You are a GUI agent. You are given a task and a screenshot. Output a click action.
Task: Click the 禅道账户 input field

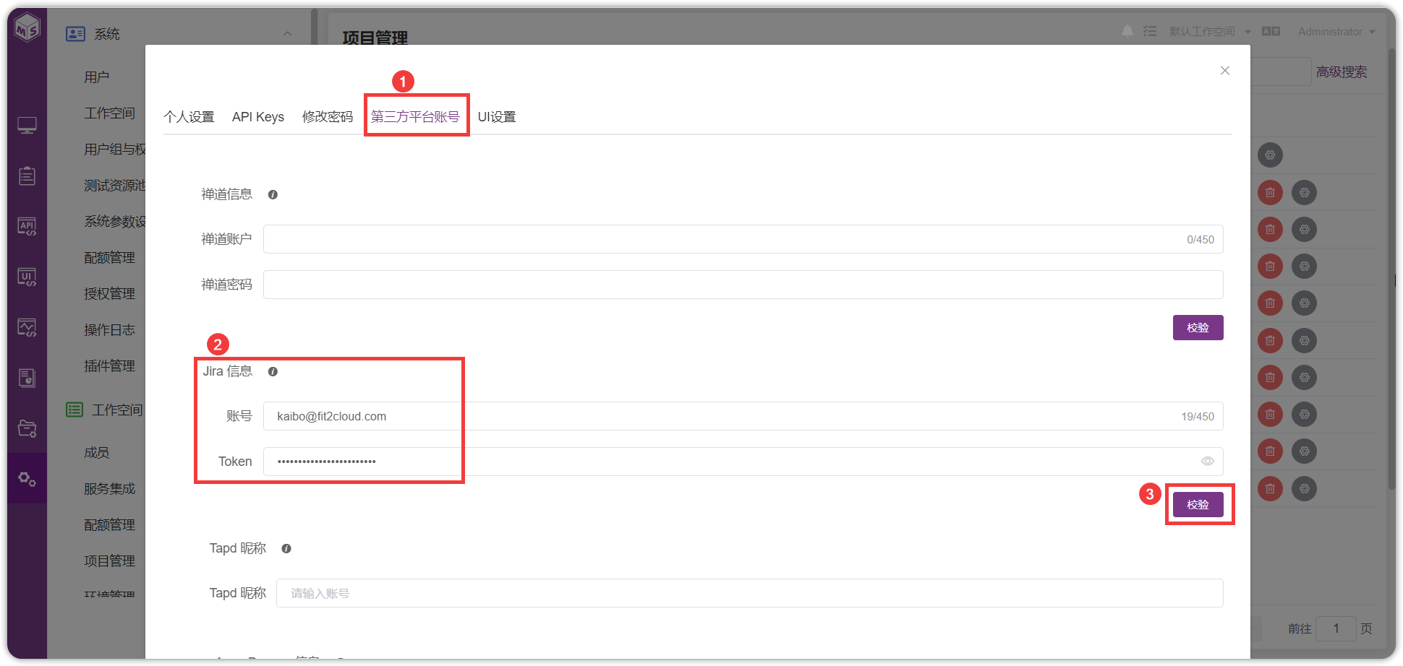coord(743,239)
